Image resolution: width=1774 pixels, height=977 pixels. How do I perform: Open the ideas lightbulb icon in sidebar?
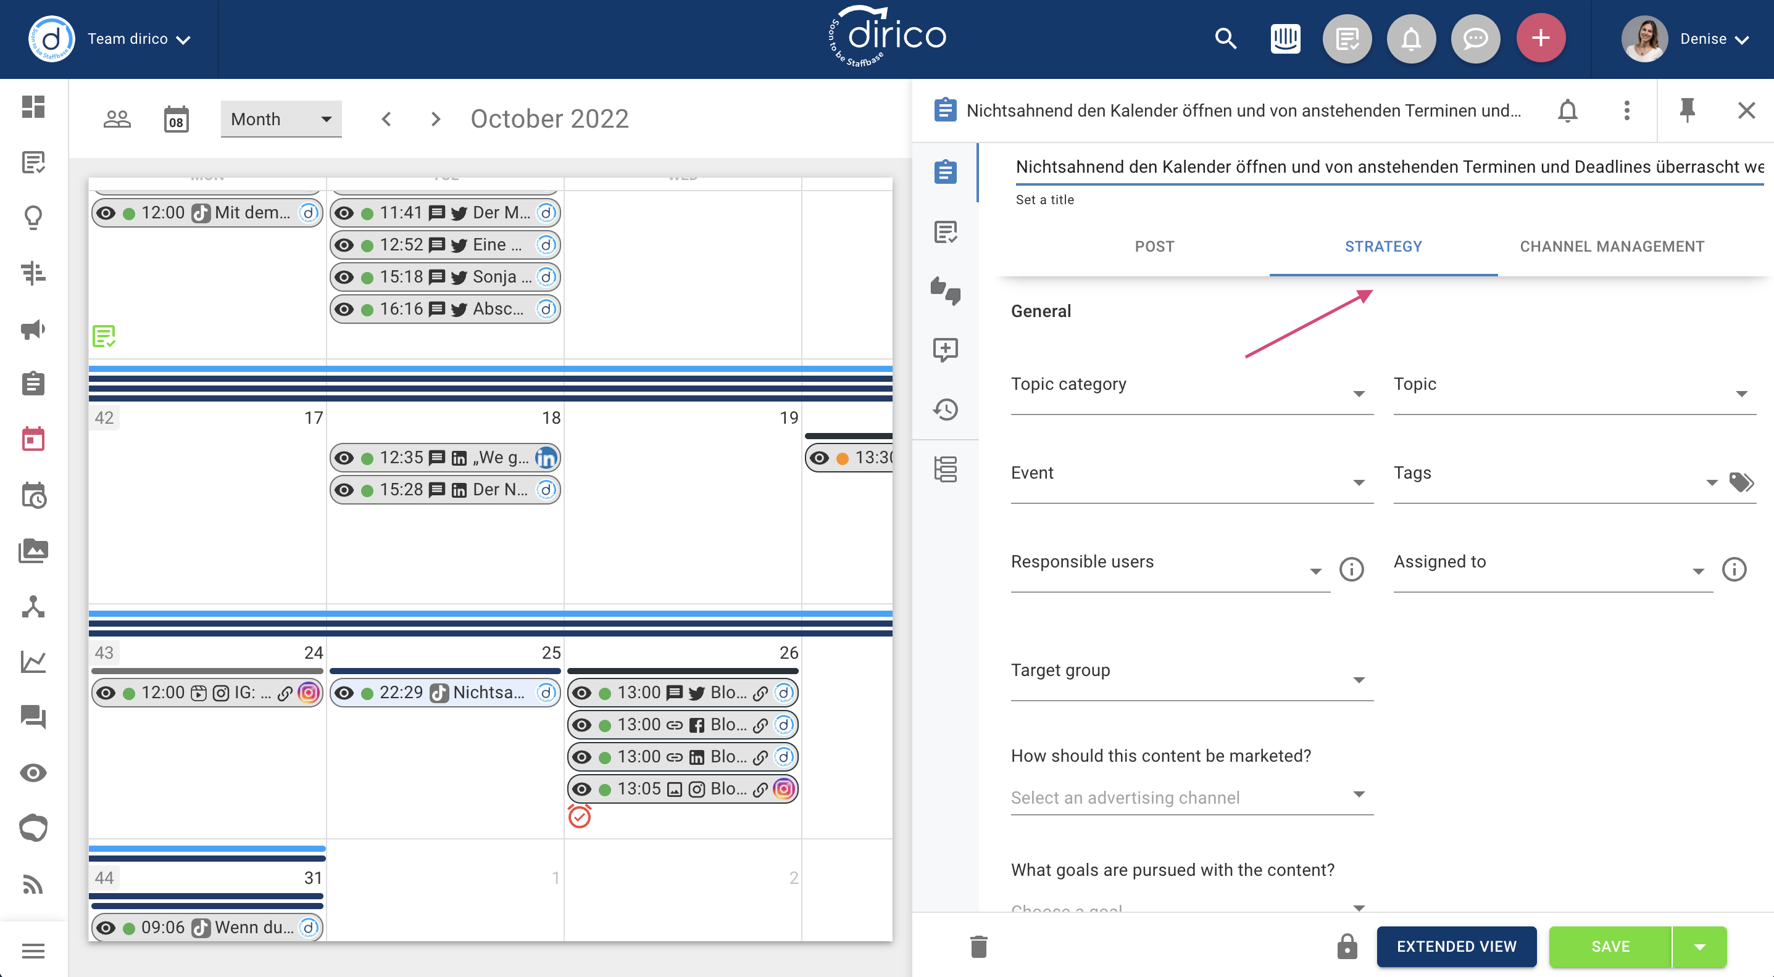[x=33, y=217]
